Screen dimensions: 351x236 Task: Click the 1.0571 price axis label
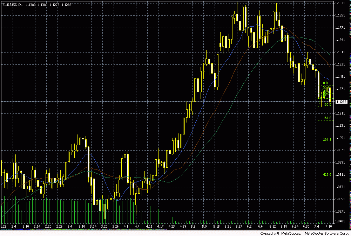pyautogui.click(x=340, y=211)
